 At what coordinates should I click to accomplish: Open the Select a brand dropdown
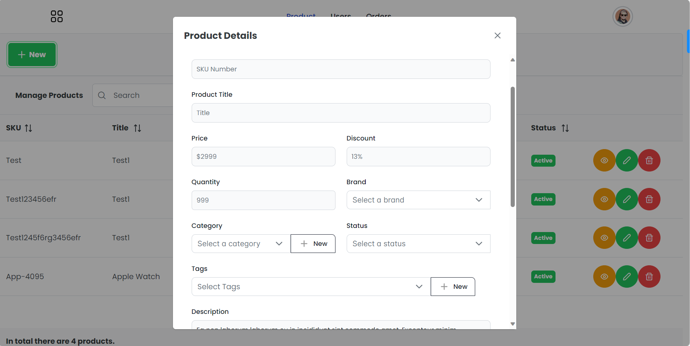(x=418, y=200)
